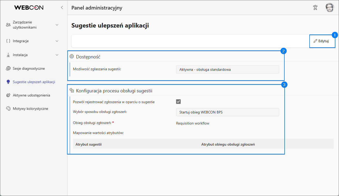Click Konfiguracja procesu obsługi sugestii heading
This screenshot has height=196, width=339.
click(x=114, y=91)
